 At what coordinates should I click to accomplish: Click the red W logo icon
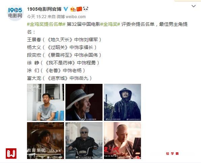tap(11, 154)
